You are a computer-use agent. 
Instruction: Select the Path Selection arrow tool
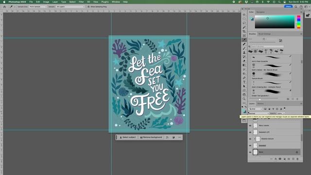244,86
